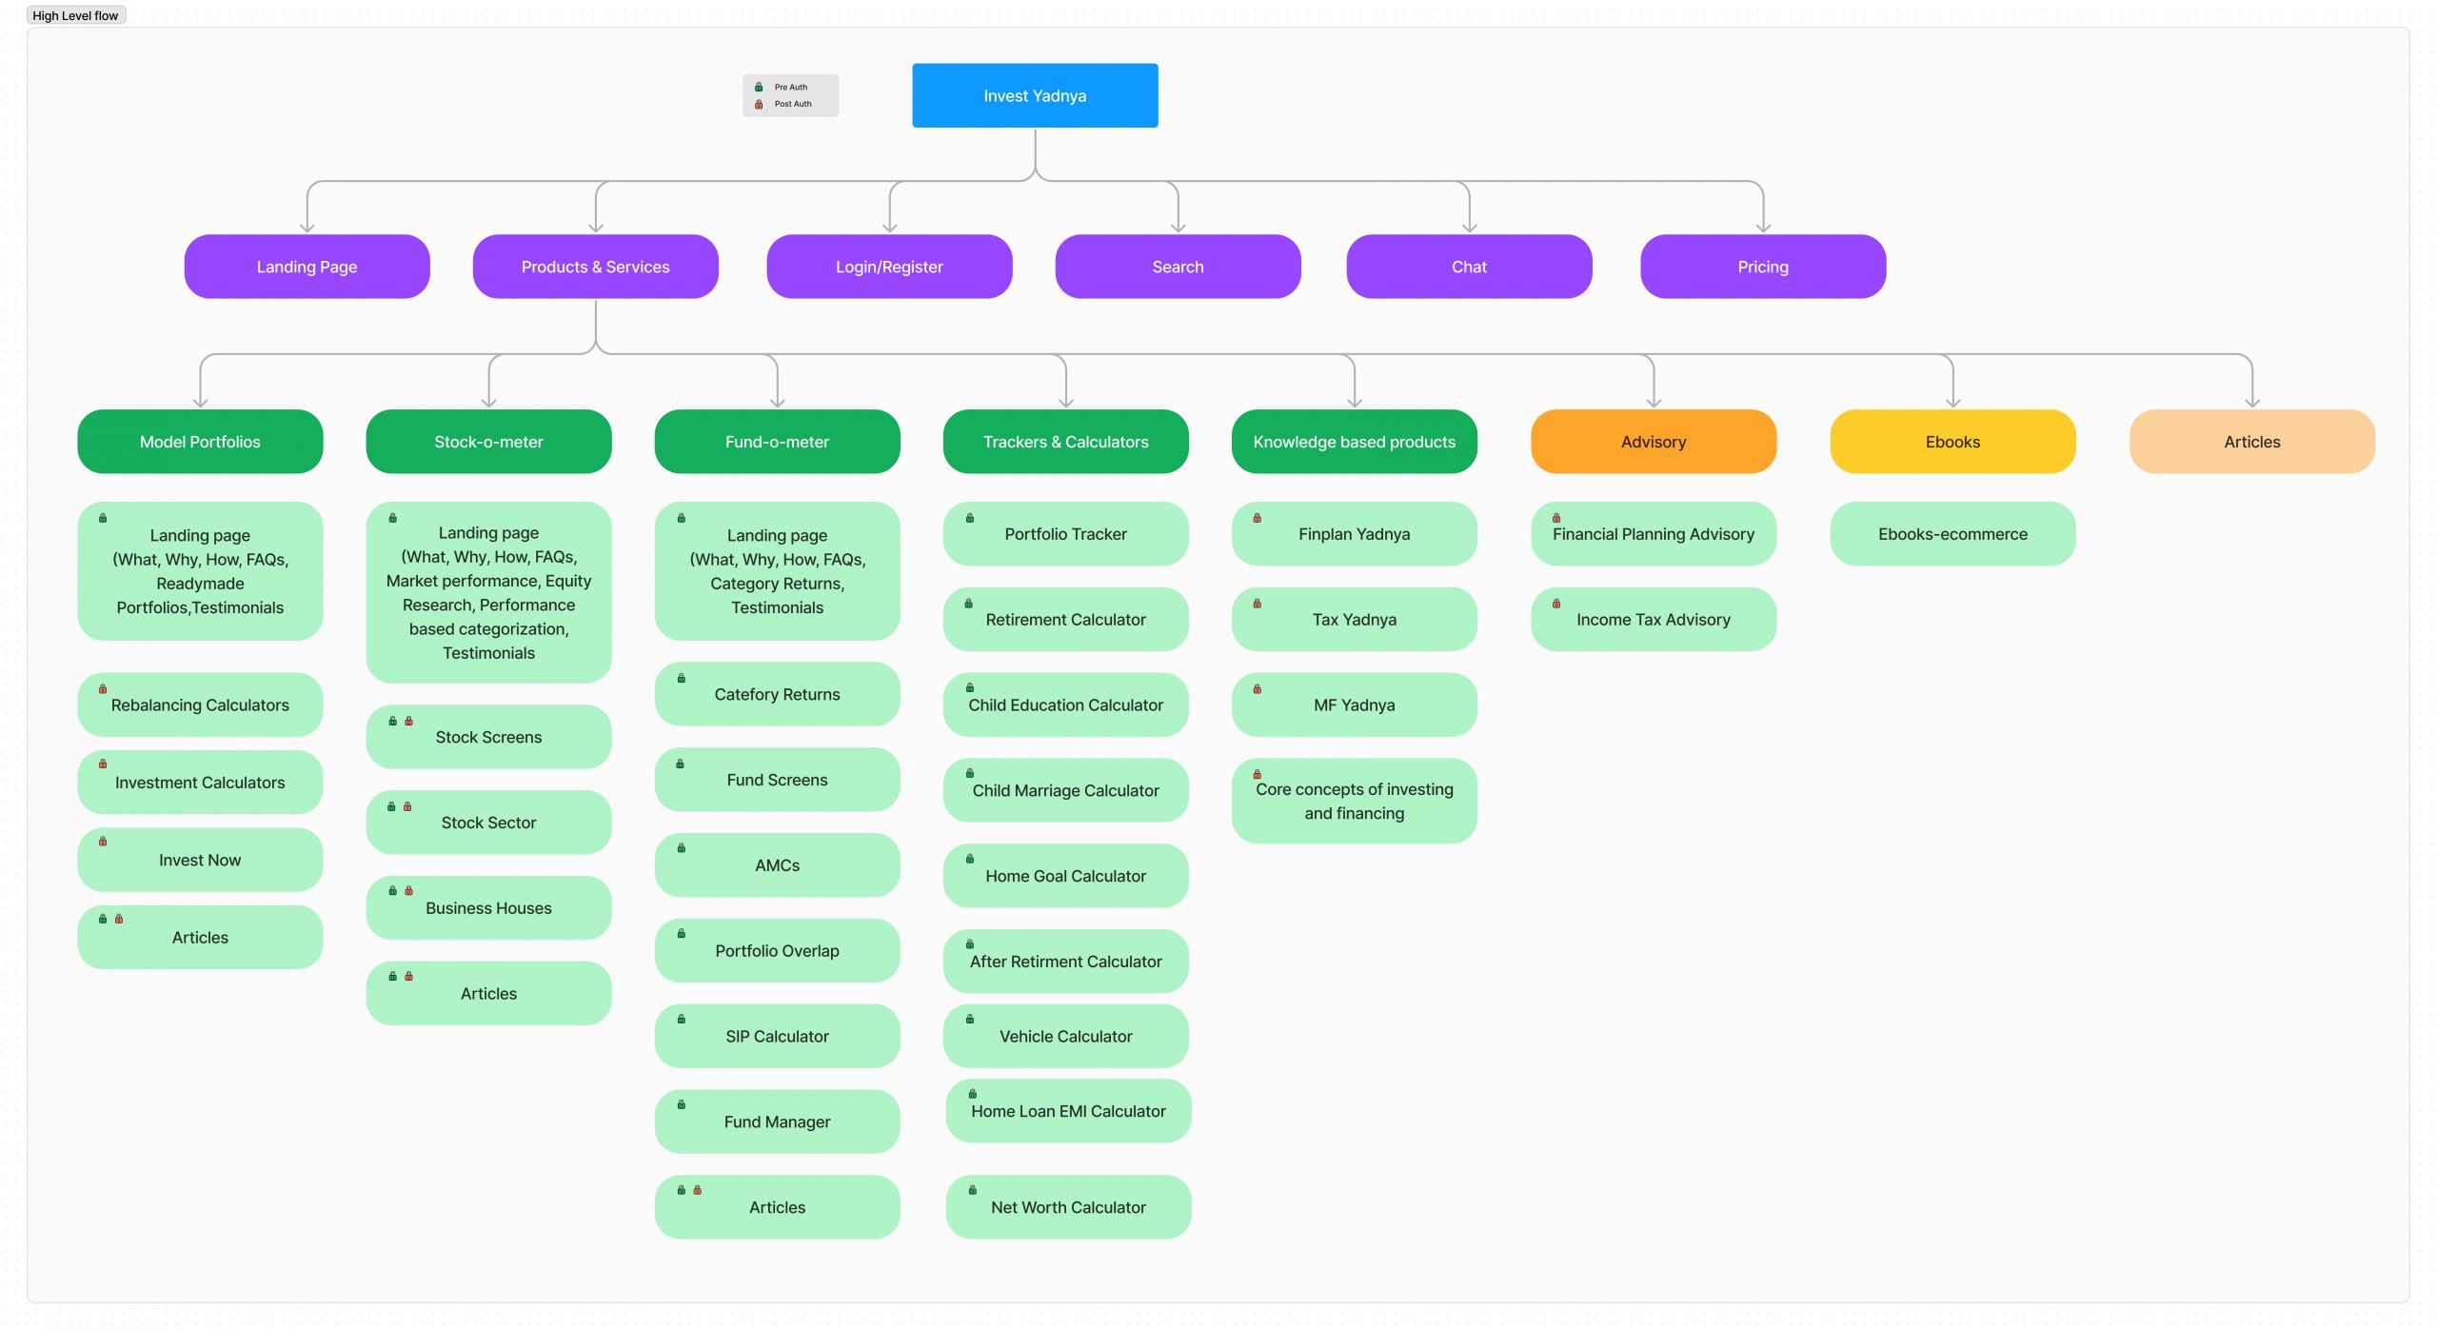Viewport: 2437px width, 1330px height.
Task: Click the green lock icon on SIP Calculator
Action: [x=682, y=1019]
